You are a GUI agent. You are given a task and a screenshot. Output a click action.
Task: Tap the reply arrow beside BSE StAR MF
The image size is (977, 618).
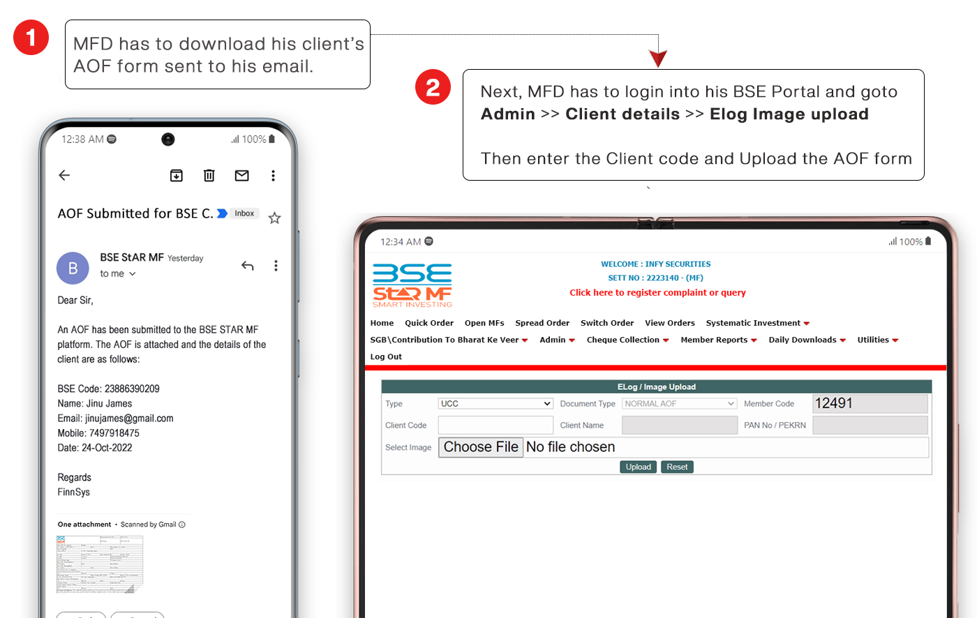point(247,265)
